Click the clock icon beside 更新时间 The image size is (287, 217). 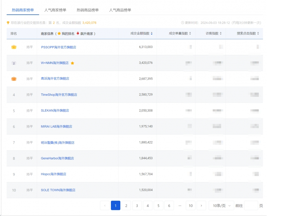point(182,23)
